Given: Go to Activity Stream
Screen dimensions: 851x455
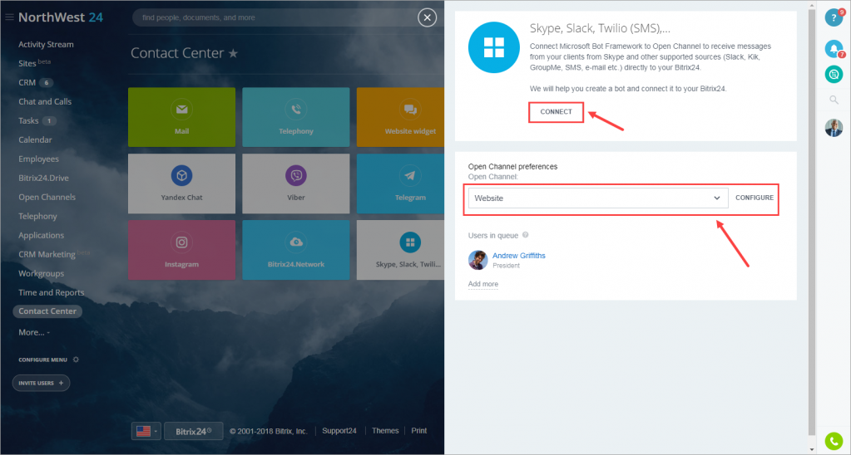Looking at the screenshot, I should 46,44.
